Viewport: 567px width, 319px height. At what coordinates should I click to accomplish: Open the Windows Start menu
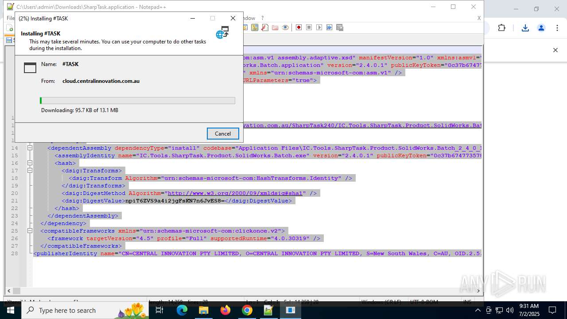coord(11,310)
